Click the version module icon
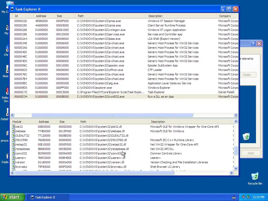This screenshot has width=268, height=201. point(14,162)
